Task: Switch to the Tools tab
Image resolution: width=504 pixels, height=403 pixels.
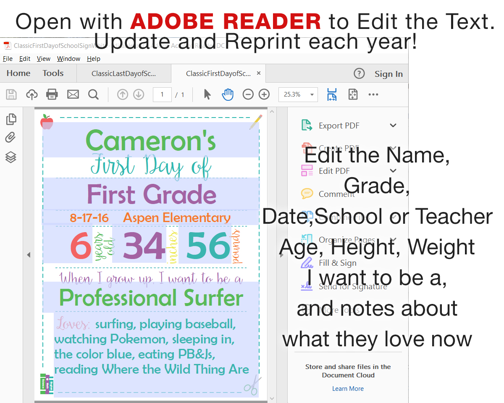Action: 53,73
